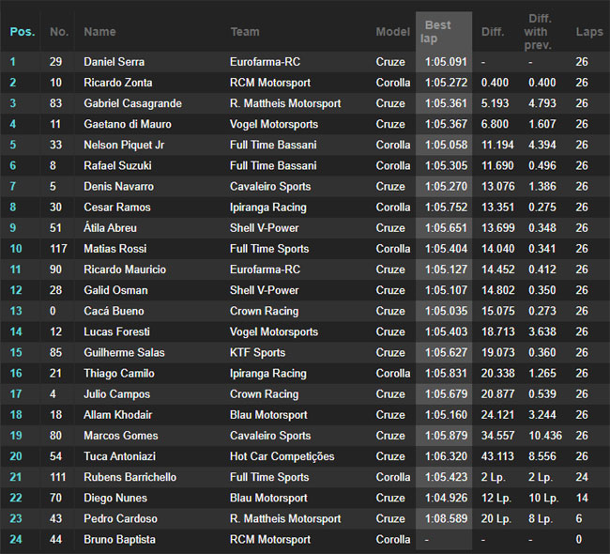Image resolution: width=610 pixels, height=554 pixels.
Task: Click laps value 14 in Diego Nunes' row
Action: click(582, 498)
